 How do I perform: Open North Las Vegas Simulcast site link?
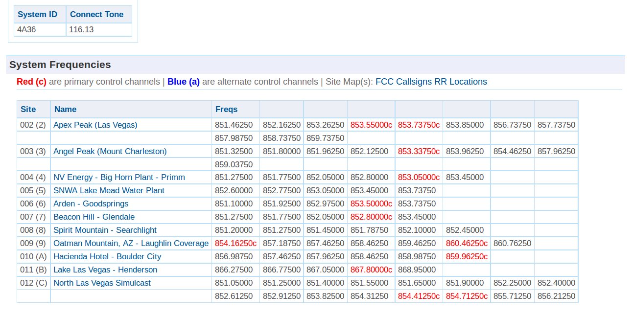[x=102, y=283]
